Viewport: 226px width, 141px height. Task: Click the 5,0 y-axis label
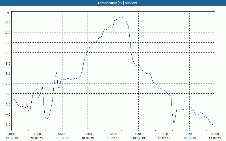click(9, 104)
